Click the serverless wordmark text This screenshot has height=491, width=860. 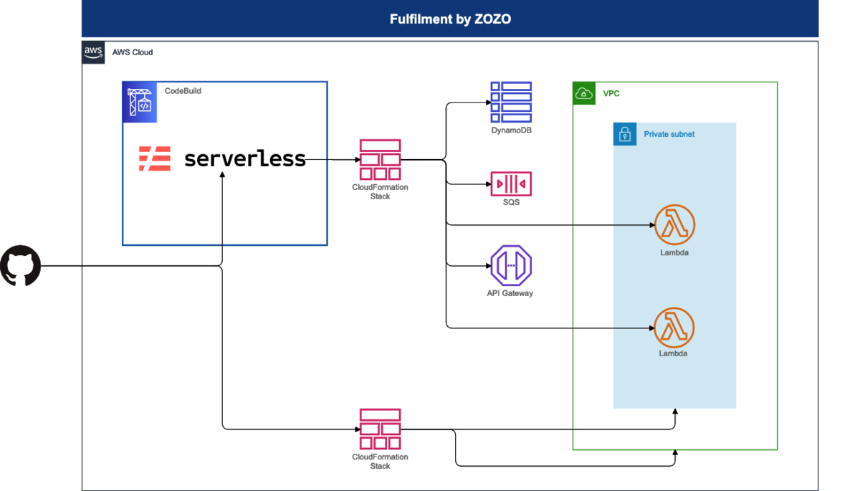[245, 158]
